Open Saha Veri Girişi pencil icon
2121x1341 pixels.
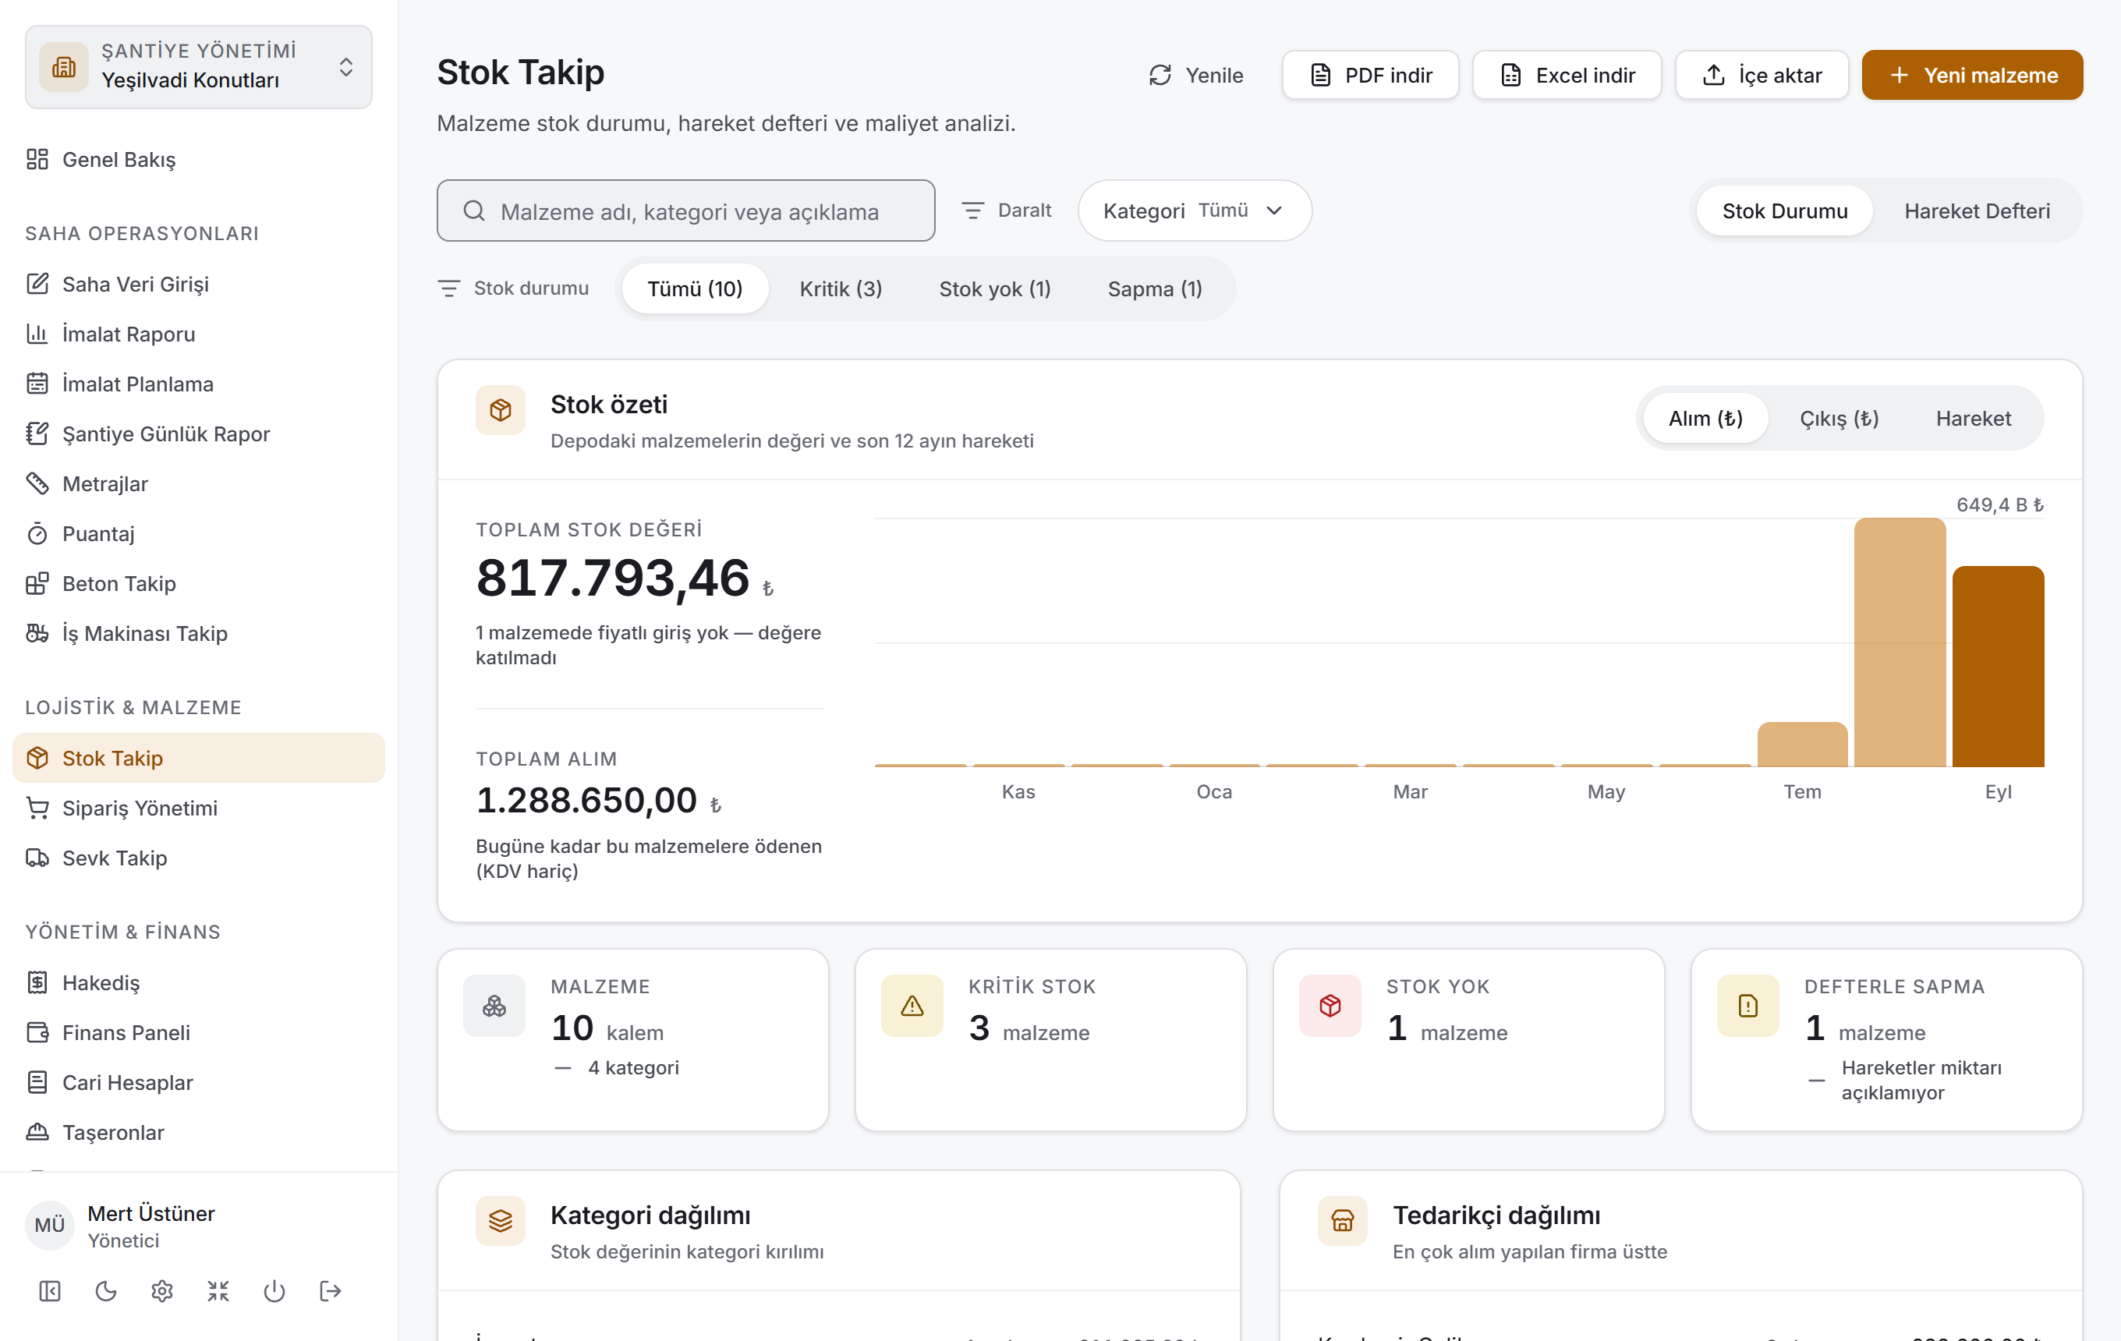pyautogui.click(x=37, y=284)
